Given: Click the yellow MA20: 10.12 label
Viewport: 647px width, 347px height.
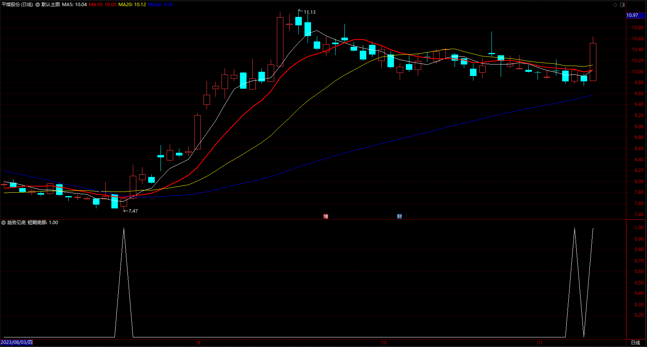Looking at the screenshot, I should coord(132,5).
